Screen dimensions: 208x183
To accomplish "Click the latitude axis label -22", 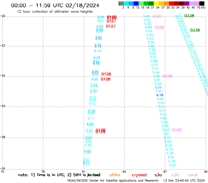I will click(x=3, y=45).
